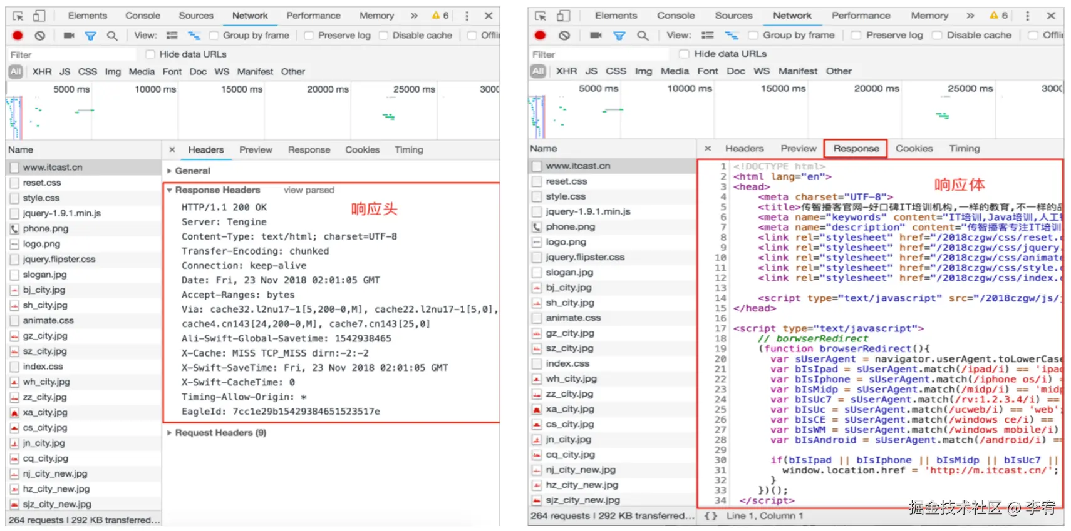Enable Group by frame checkbox in right DevTools
This screenshot has width=1071, height=531.
(x=753, y=35)
